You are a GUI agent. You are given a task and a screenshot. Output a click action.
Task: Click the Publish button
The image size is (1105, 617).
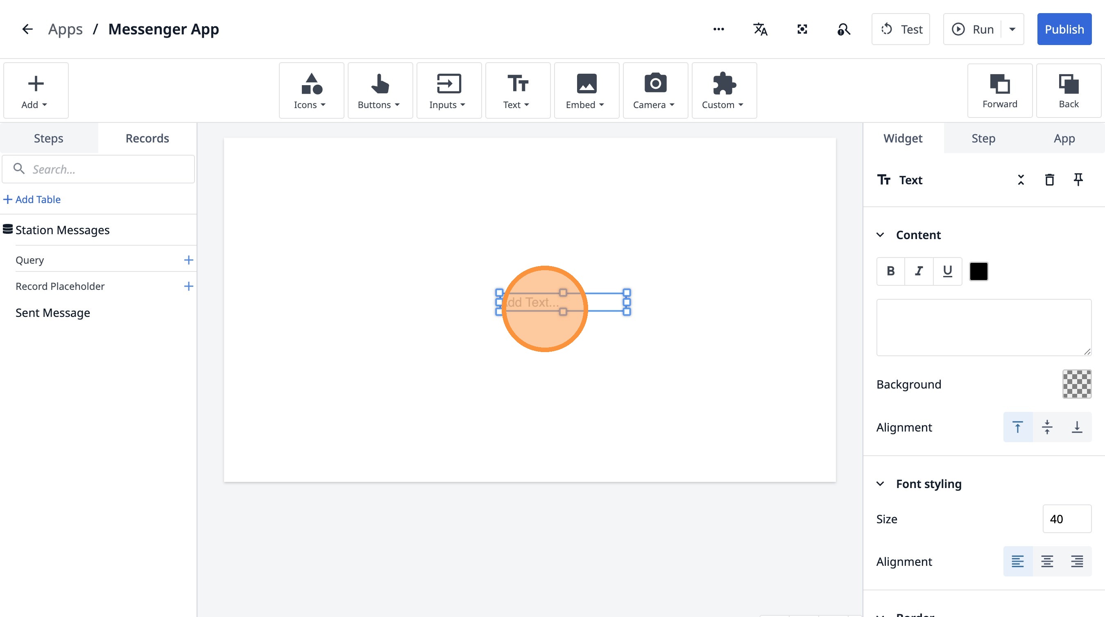1064,29
